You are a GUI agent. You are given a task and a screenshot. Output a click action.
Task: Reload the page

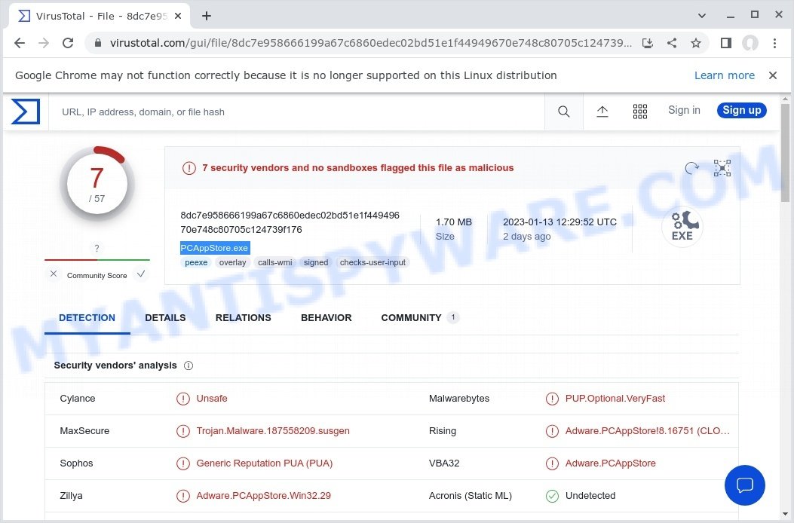(68, 43)
